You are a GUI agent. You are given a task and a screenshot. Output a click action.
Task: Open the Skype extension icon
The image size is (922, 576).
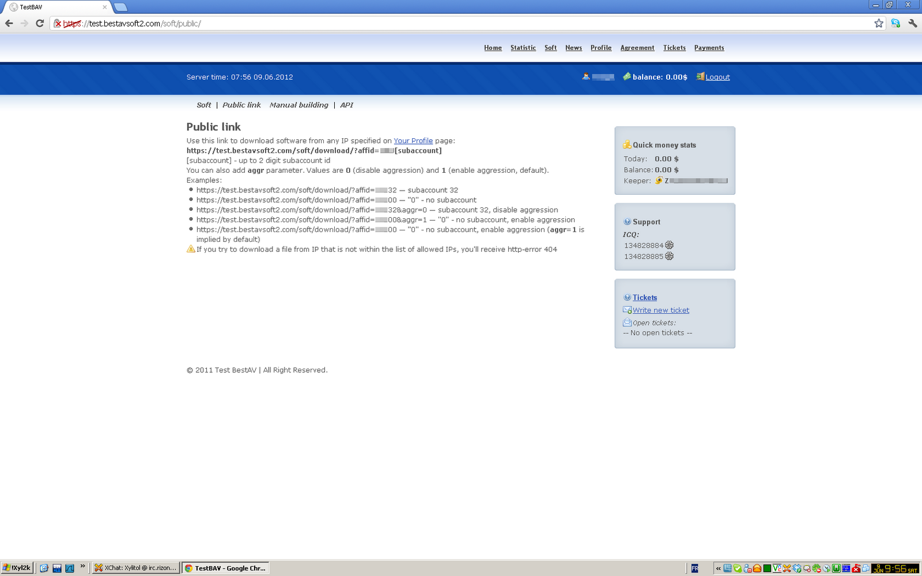click(x=895, y=24)
